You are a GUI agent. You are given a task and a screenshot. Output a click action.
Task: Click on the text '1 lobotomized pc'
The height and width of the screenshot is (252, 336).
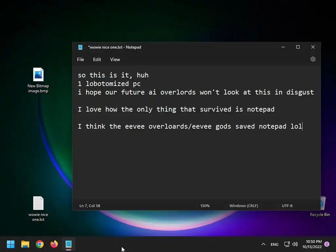109,84
